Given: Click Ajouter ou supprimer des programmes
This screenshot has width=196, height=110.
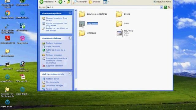Looking at the screenshot, I should coord(56,24).
